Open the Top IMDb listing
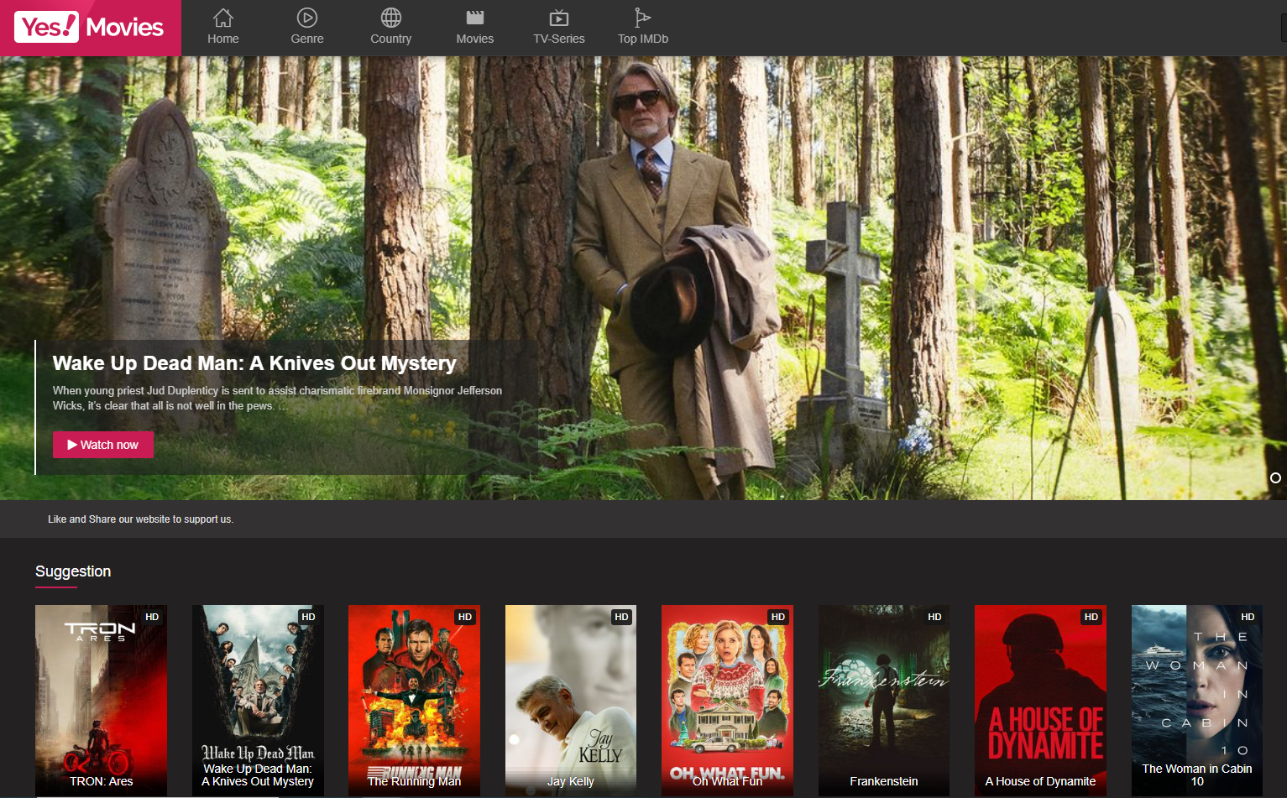 642,39
